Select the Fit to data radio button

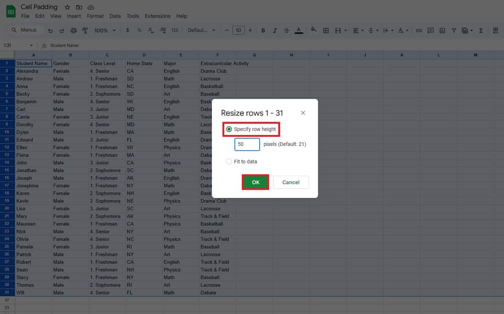[x=229, y=161]
